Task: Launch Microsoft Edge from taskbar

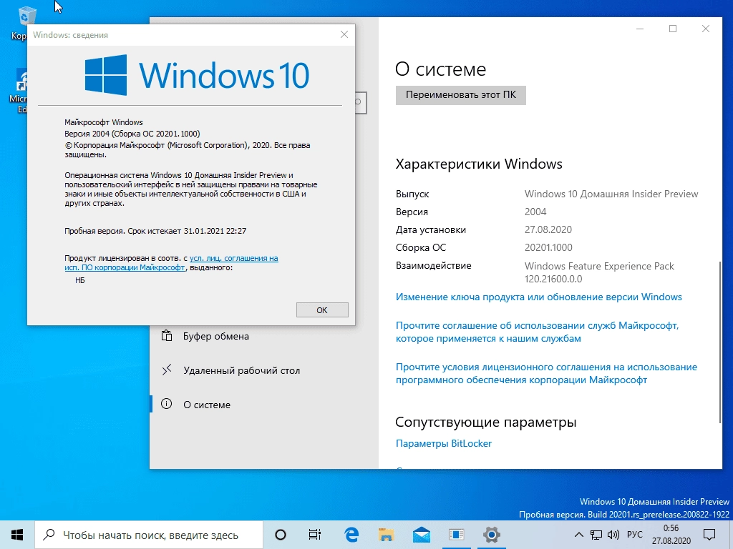Action: coord(351,535)
